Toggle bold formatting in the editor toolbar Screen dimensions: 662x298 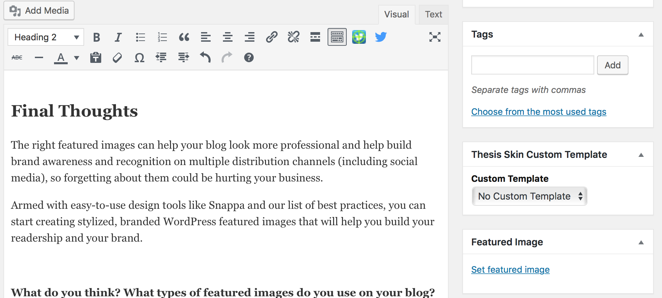(x=96, y=37)
